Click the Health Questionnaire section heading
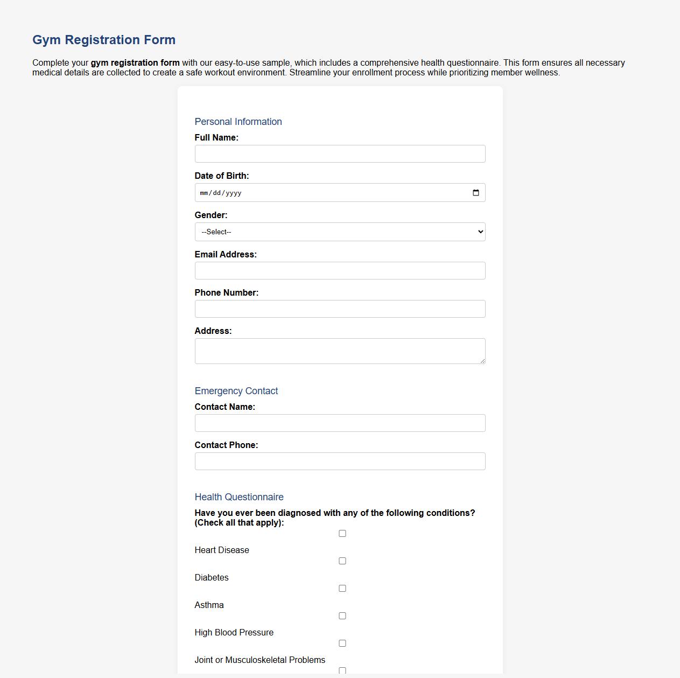This screenshot has width=680, height=678. pos(239,497)
